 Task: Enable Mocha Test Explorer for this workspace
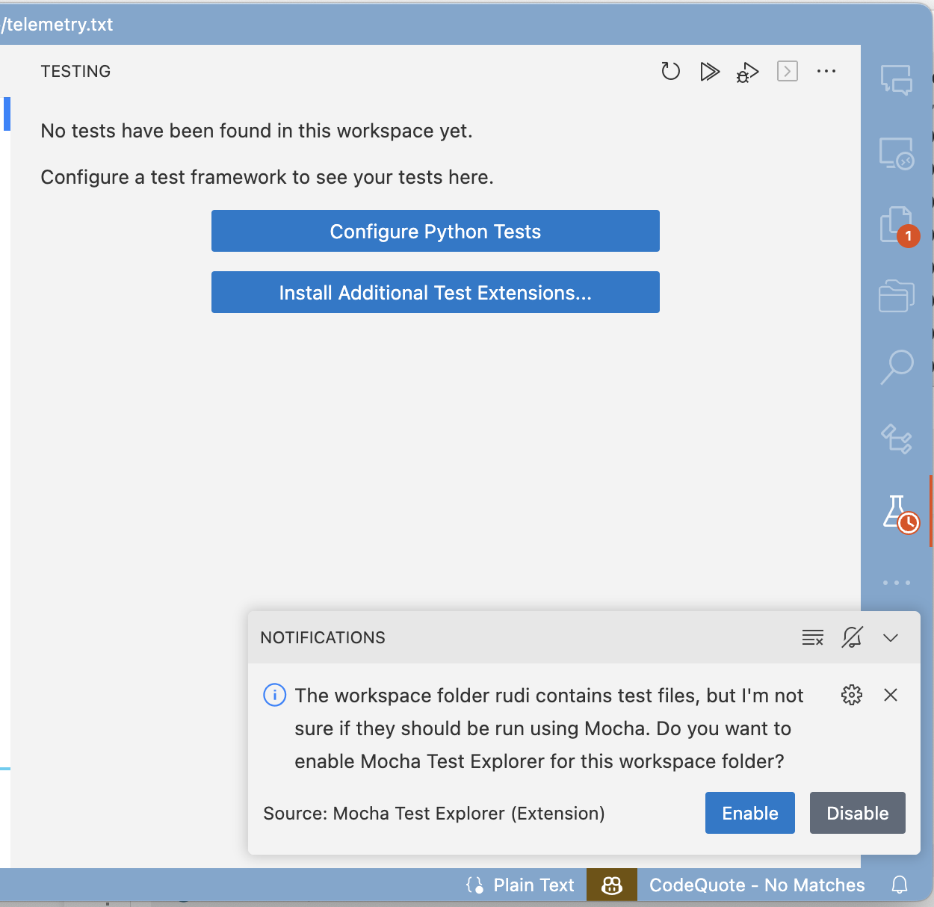[749, 813]
